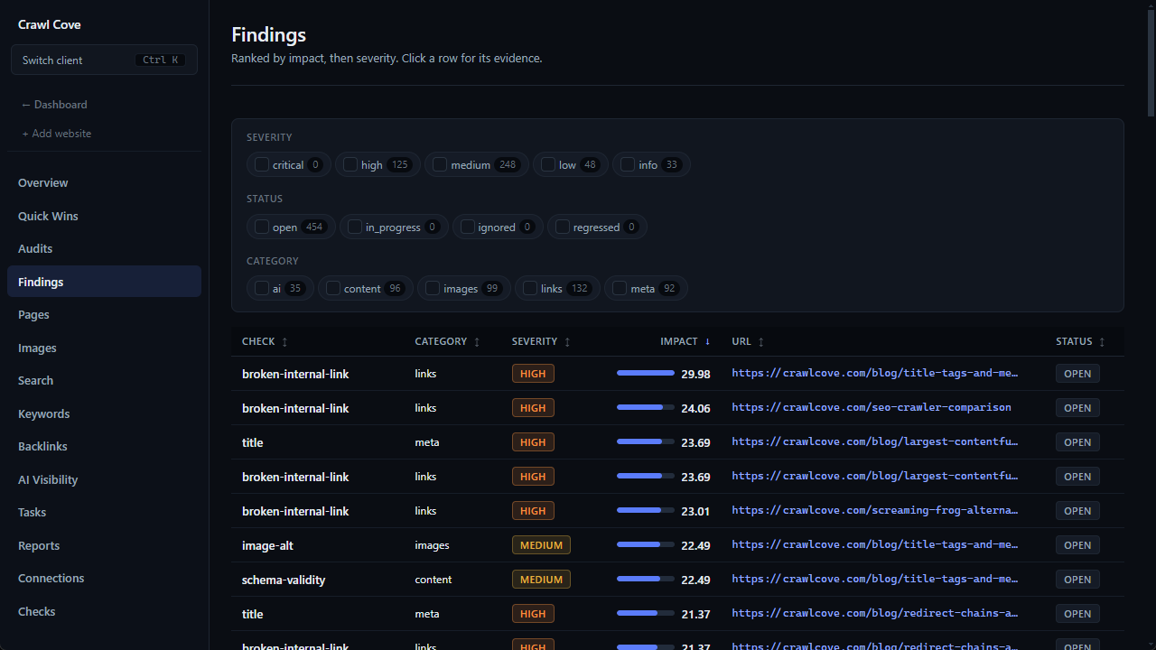Check the ai category filter
Viewport: 1156px width, 650px height.
[x=262, y=288]
